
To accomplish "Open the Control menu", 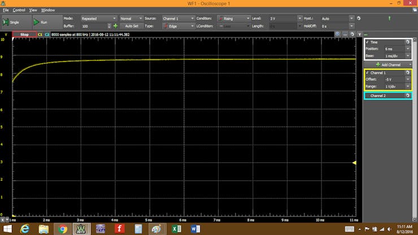I will pos(19,10).
